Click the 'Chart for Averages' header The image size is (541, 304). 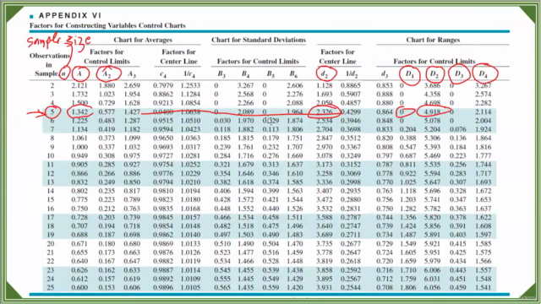tap(143, 40)
